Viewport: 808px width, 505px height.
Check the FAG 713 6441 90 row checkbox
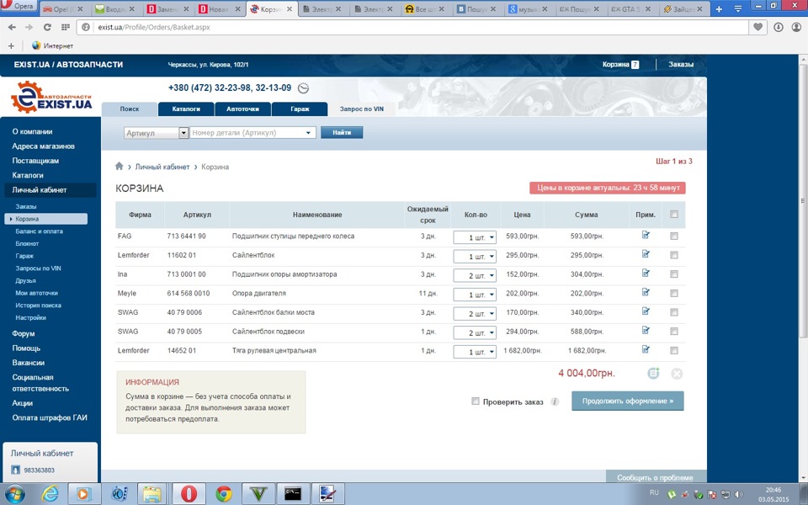674,236
